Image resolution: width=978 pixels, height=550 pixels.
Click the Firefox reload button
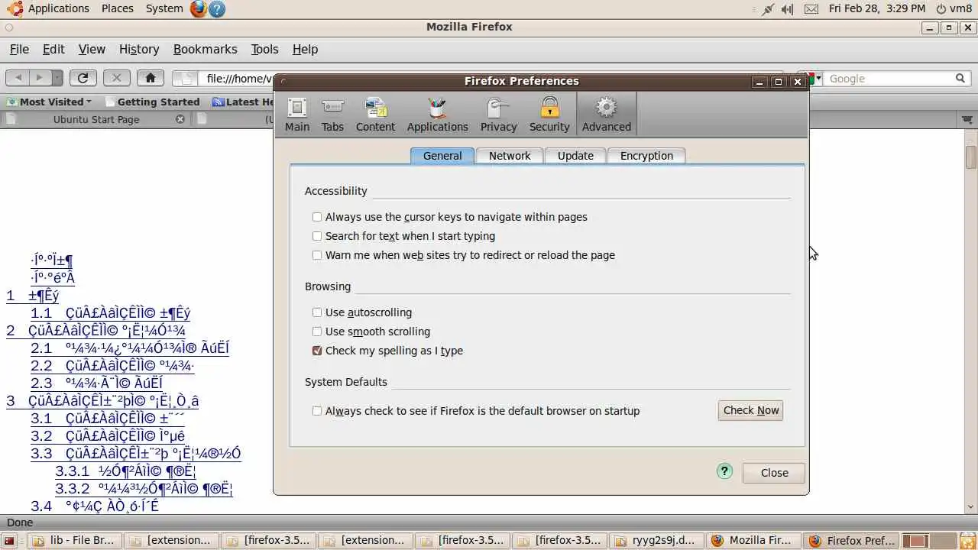pos(83,77)
